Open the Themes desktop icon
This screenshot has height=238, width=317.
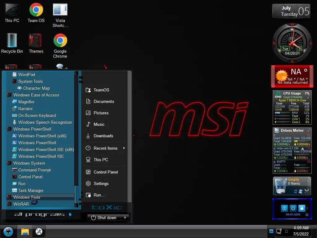coord(36,43)
